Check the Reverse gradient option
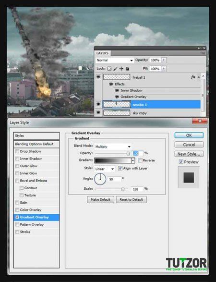 coord(140,160)
